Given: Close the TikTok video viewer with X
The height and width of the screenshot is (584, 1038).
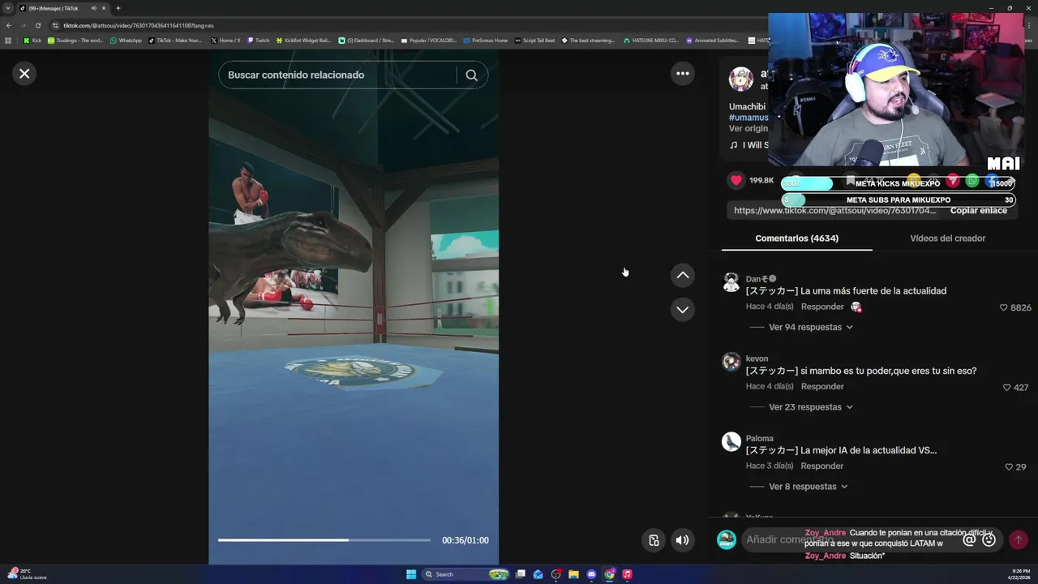Looking at the screenshot, I should 24,74.
